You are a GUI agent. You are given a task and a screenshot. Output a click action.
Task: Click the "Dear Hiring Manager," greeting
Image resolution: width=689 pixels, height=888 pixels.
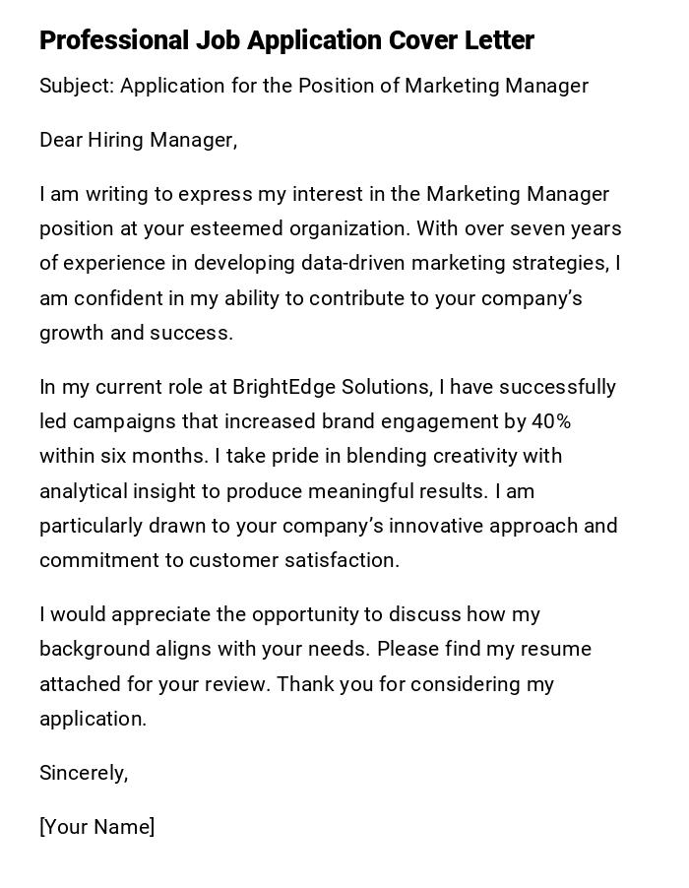[x=139, y=140]
